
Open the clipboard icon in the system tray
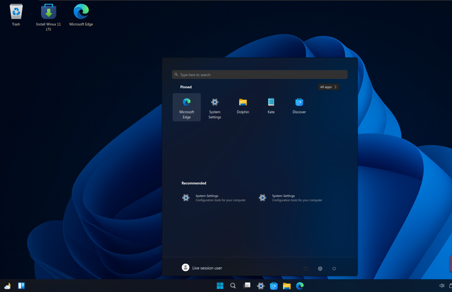450,285
